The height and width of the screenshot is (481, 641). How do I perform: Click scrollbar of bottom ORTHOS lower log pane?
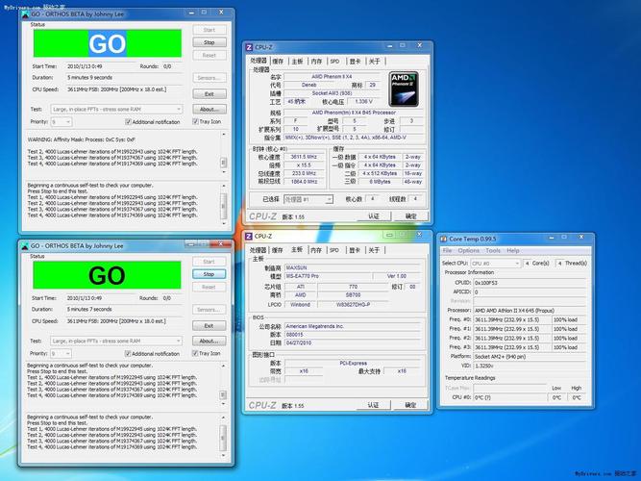(x=223, y=436)
